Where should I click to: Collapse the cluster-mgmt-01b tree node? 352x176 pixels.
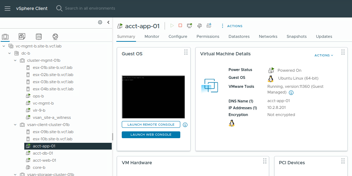[x=15, y=60]
